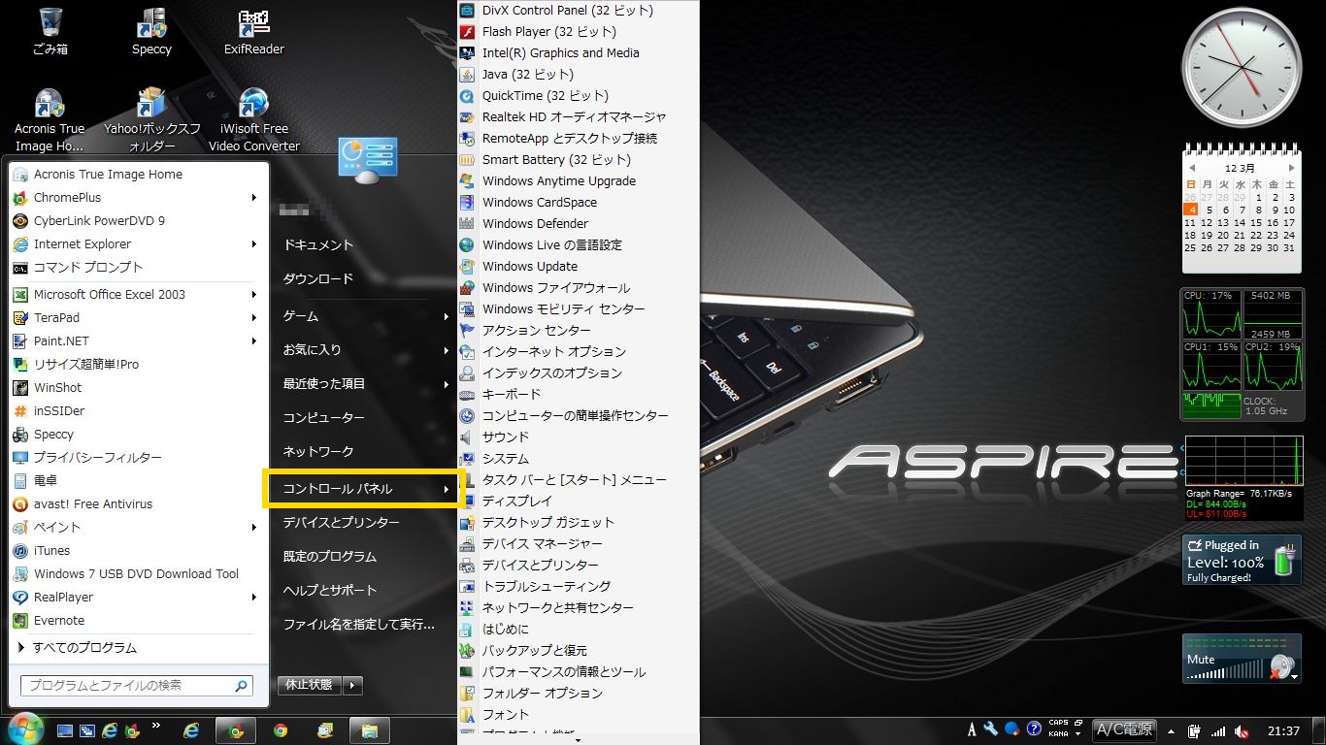This screenshot has height=745, width=1326.
Task: Open the Windows Explorer taskbar button
Action: 370,730
